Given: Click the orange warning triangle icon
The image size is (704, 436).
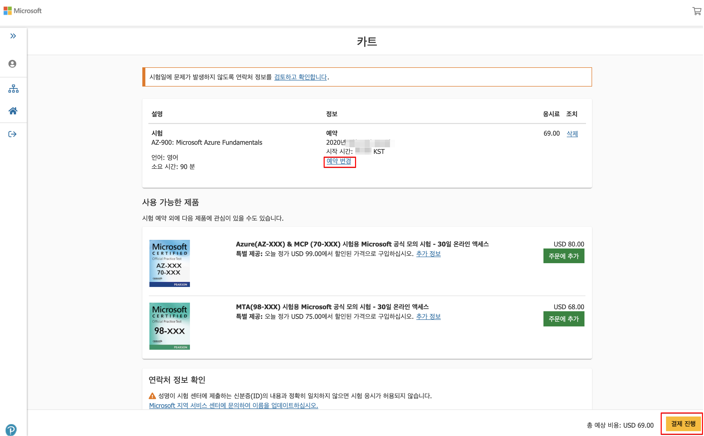Looking at the screenshot, I should tap(152, 396).
